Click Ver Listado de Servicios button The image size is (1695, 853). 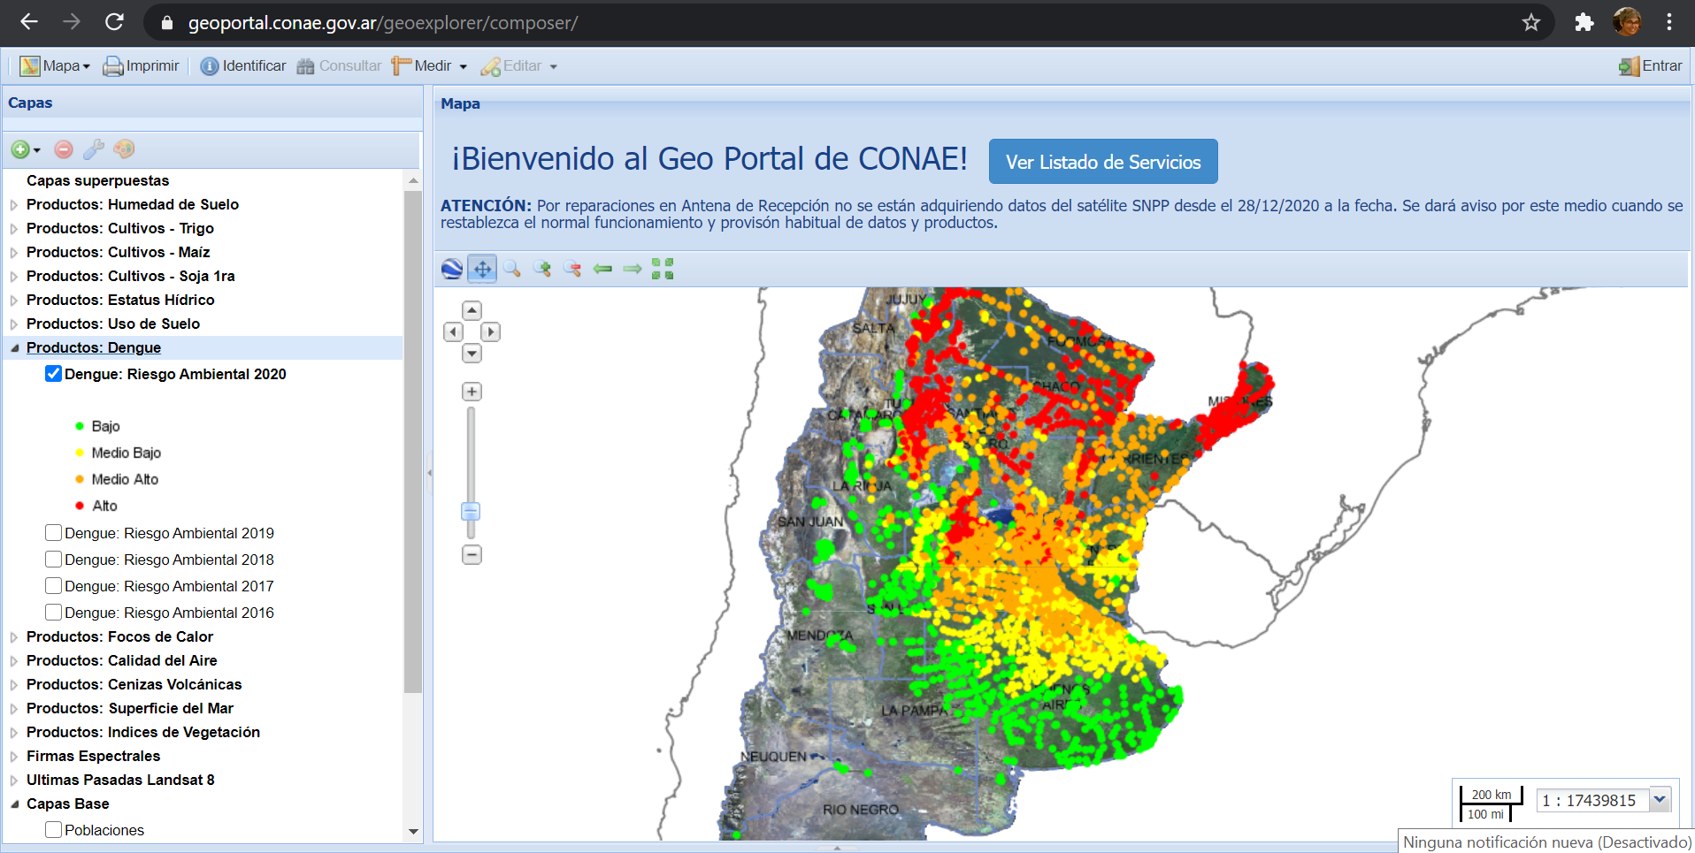(x=1102, y=162)
